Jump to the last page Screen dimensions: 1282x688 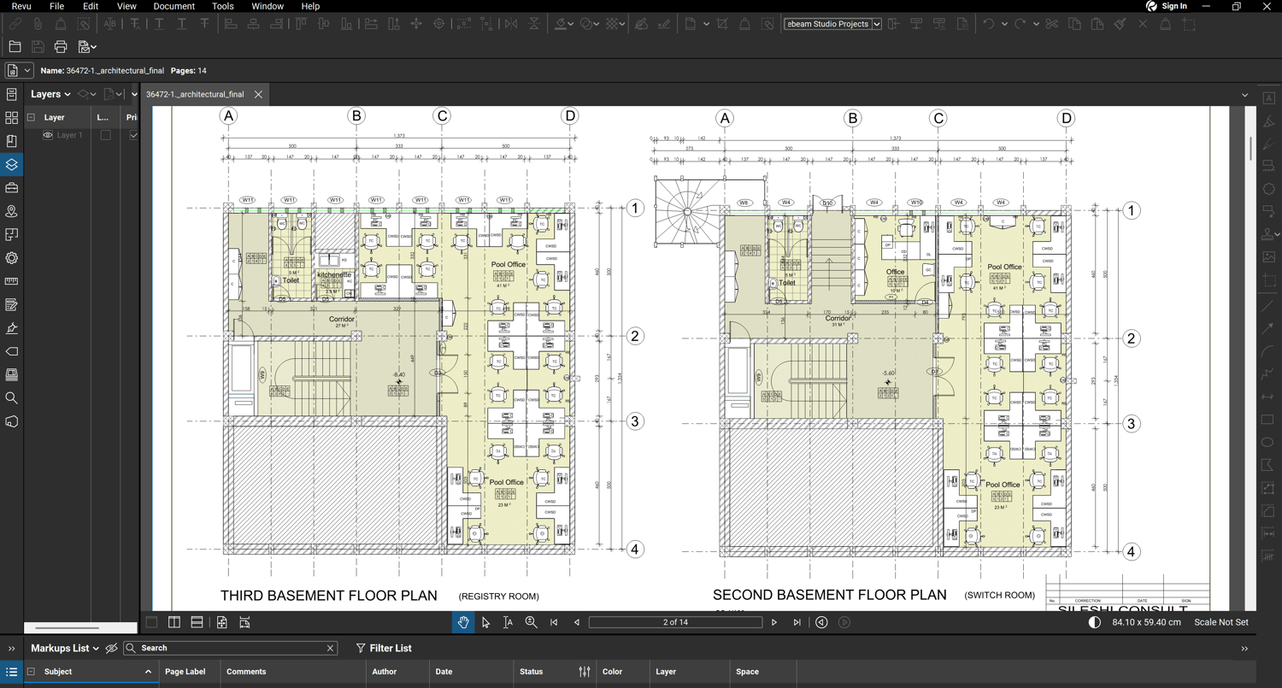797,622
